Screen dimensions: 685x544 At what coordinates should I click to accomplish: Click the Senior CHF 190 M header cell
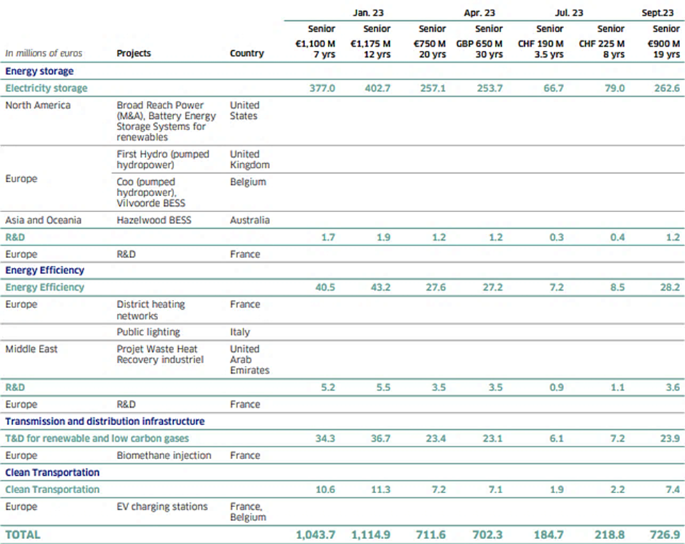tap(540, 44)
